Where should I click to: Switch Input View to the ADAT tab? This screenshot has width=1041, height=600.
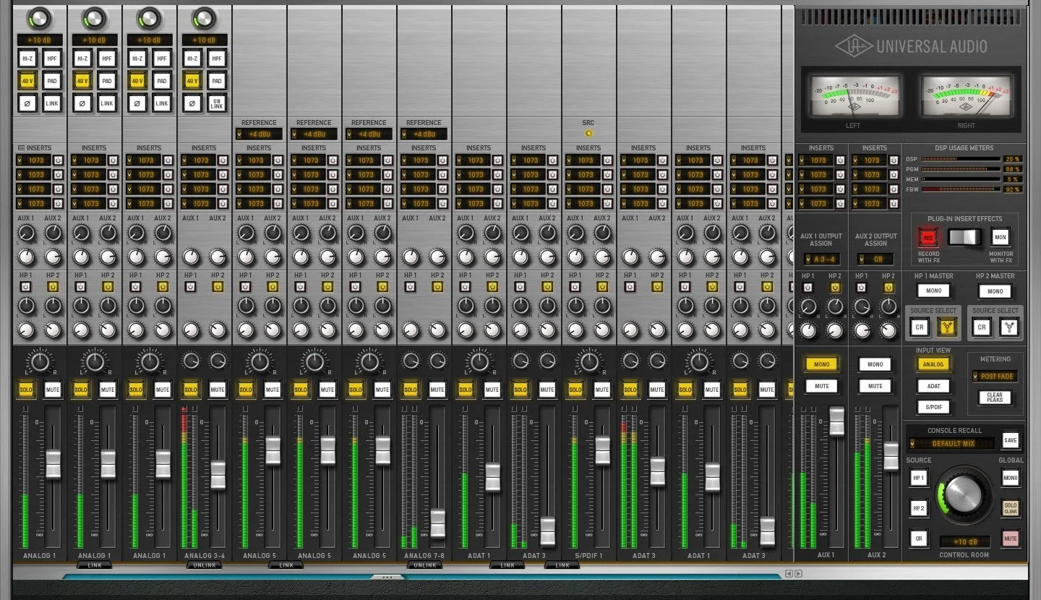933,387
